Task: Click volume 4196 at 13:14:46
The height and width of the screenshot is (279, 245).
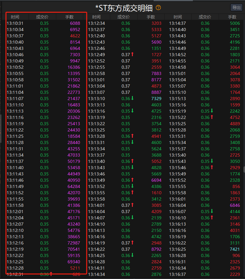Action: (235, 42)
